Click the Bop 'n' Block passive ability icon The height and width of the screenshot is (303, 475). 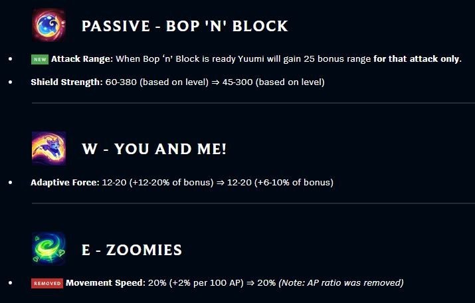pyautogui.click(x=48, y=25)
